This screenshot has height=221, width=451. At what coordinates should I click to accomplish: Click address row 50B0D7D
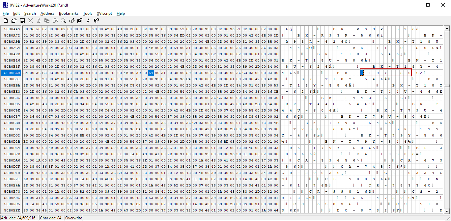(x=12, y=154)
